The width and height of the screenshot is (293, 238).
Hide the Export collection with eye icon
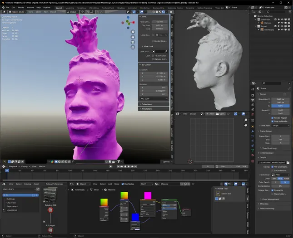point(282,26)
